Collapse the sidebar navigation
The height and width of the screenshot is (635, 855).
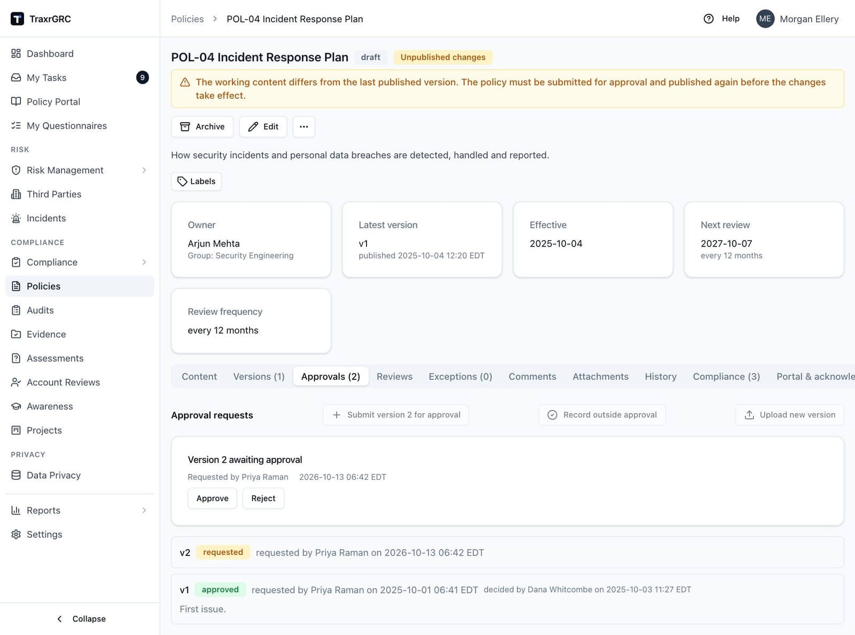pos(81,618)
